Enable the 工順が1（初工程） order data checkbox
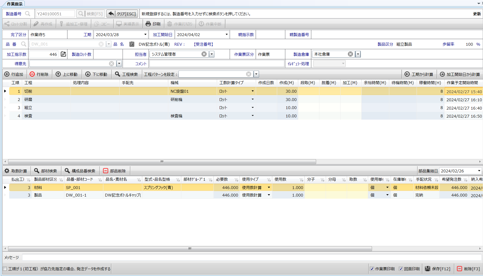This screenshot has height=276, width=483. [5, 269]
